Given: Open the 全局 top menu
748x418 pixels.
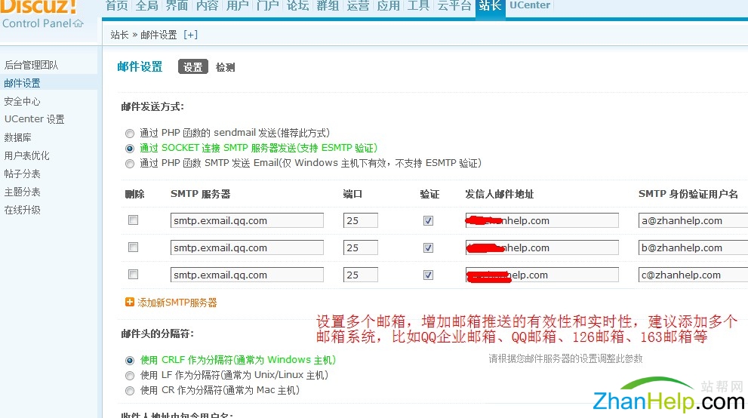Looking at the screenshot, I should (x=147, y=5).
